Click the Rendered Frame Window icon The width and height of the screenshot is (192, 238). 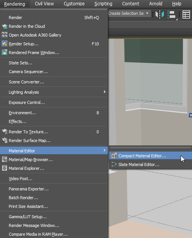pos(5,53)
